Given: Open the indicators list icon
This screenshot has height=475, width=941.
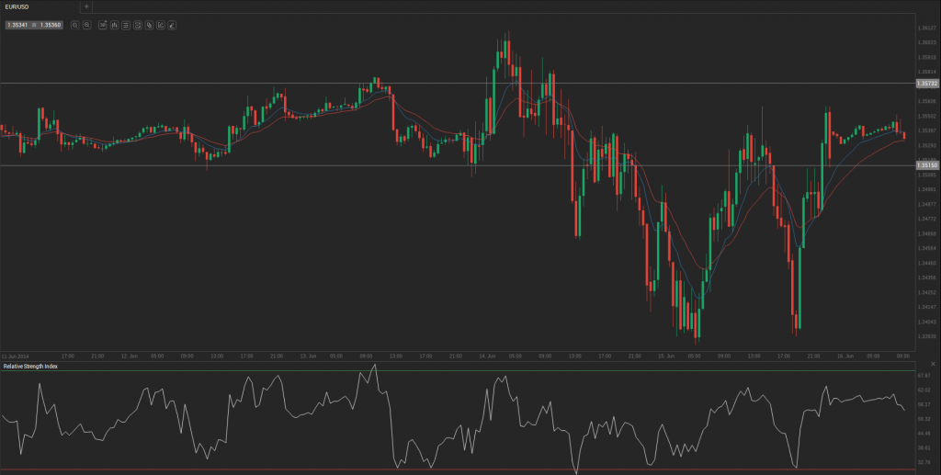Looking at the screenshot, I should pyautogui.click(x=126, y=25).
